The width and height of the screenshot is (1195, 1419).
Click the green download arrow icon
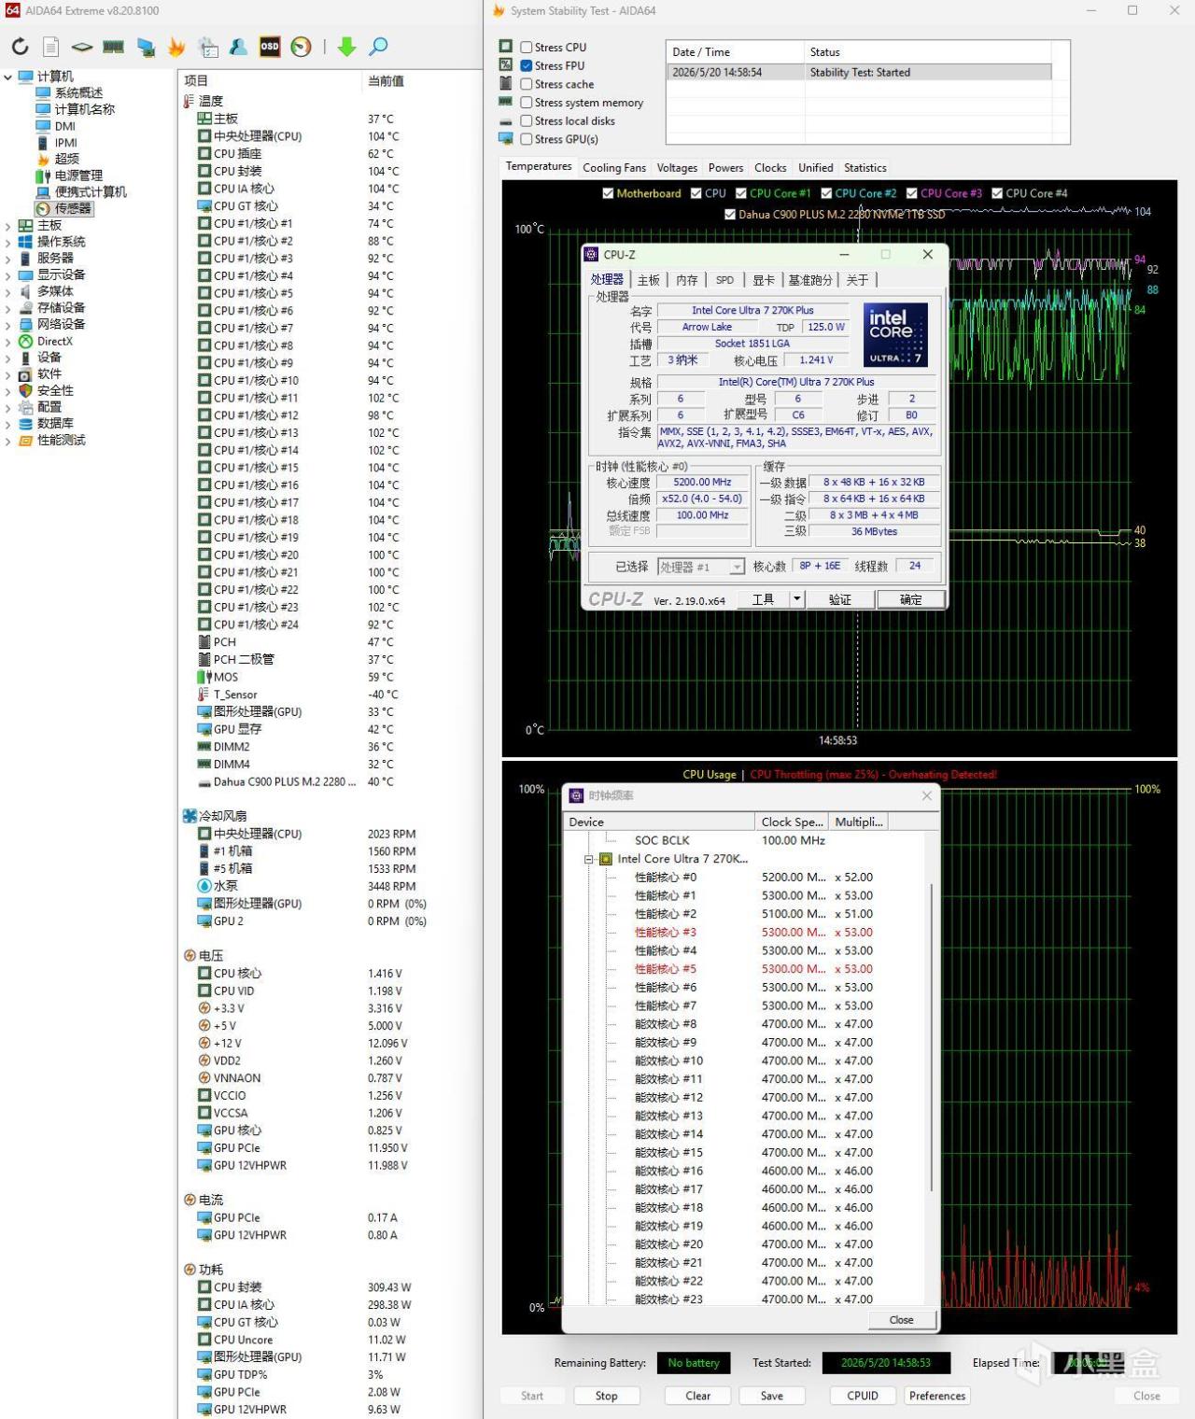click(x=346, y=47)
